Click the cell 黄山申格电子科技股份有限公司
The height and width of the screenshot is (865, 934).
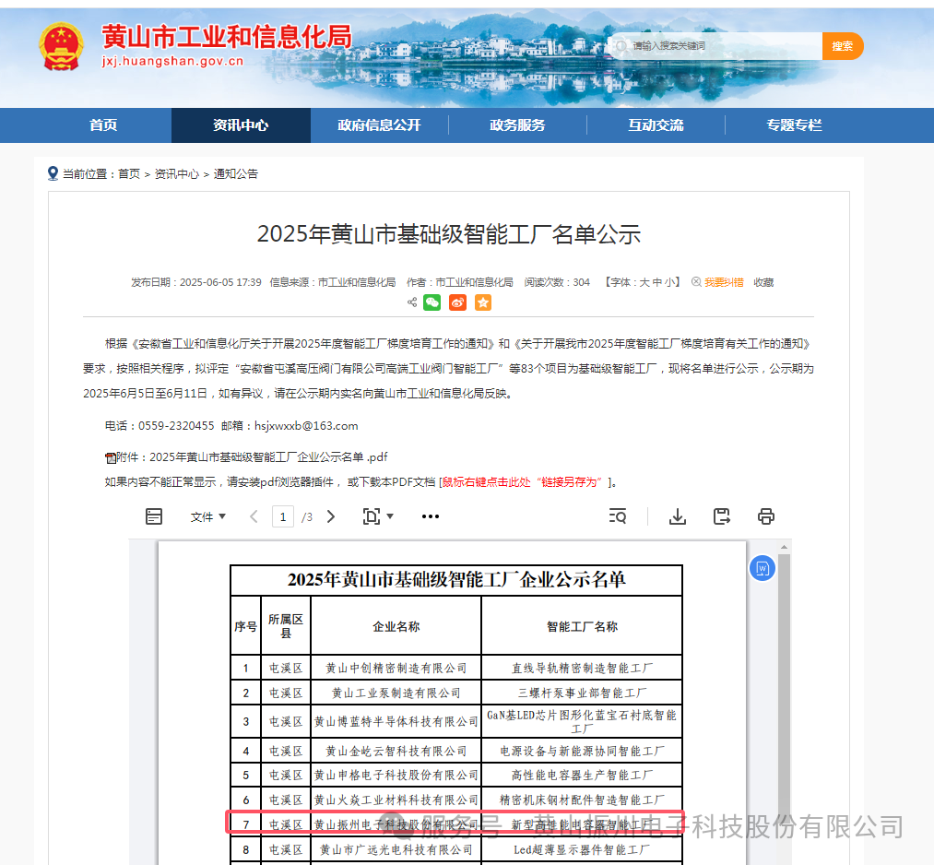396,776
